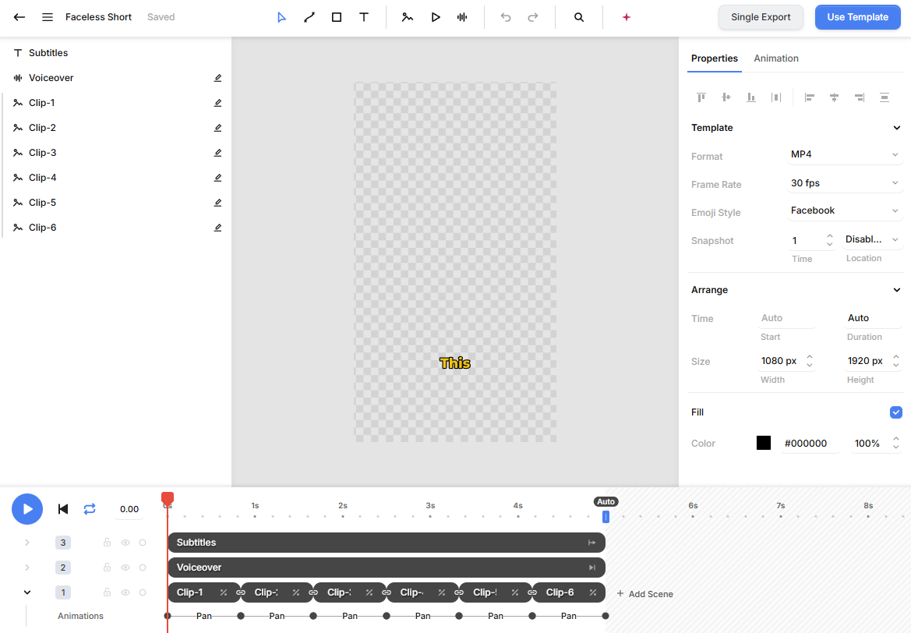Select the rectangle shape tool
This screenshot has width=911, height=633.
point(337,17)
